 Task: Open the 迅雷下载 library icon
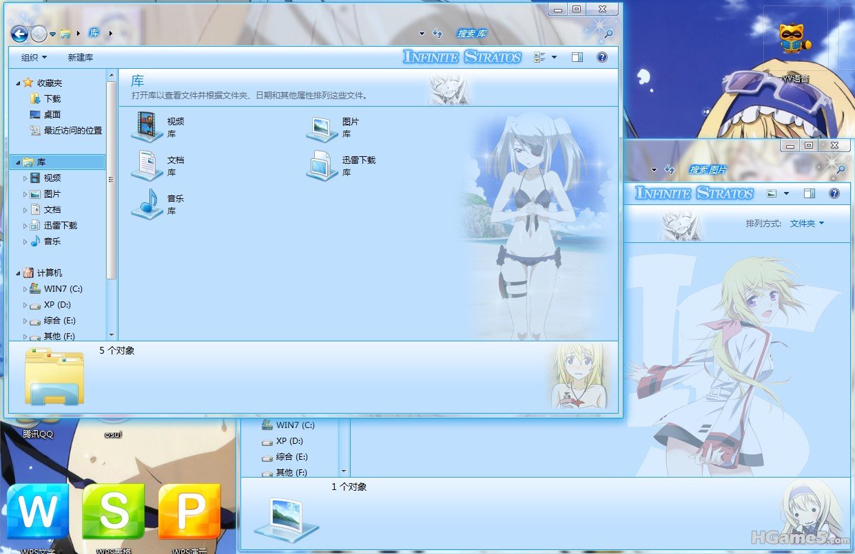coord(322,166)
